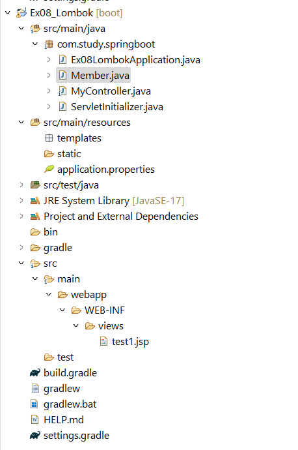
Task: Expand the src/test/java source folder
Action: [21, 185]
